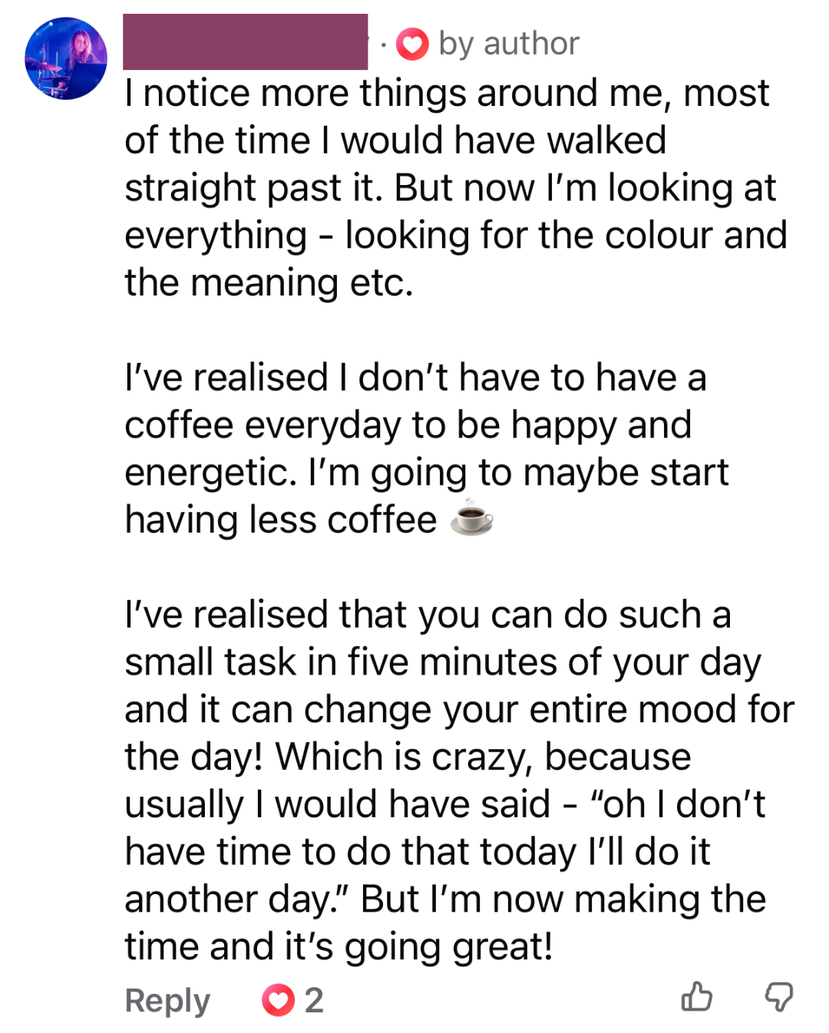This screenshot has width=829, height=1033.
Task: Select the 'by author' label
Action: [509, 44]
